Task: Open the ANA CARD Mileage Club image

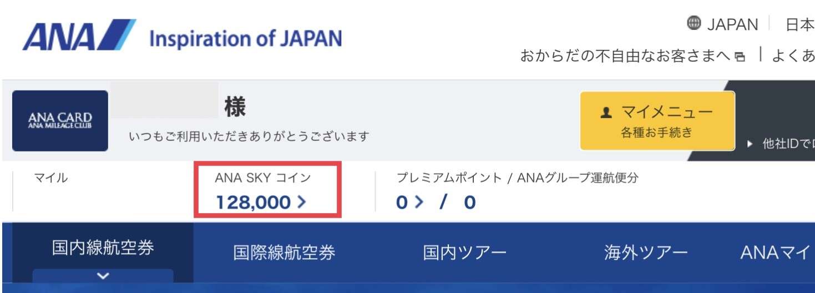Action: (60, 120)
